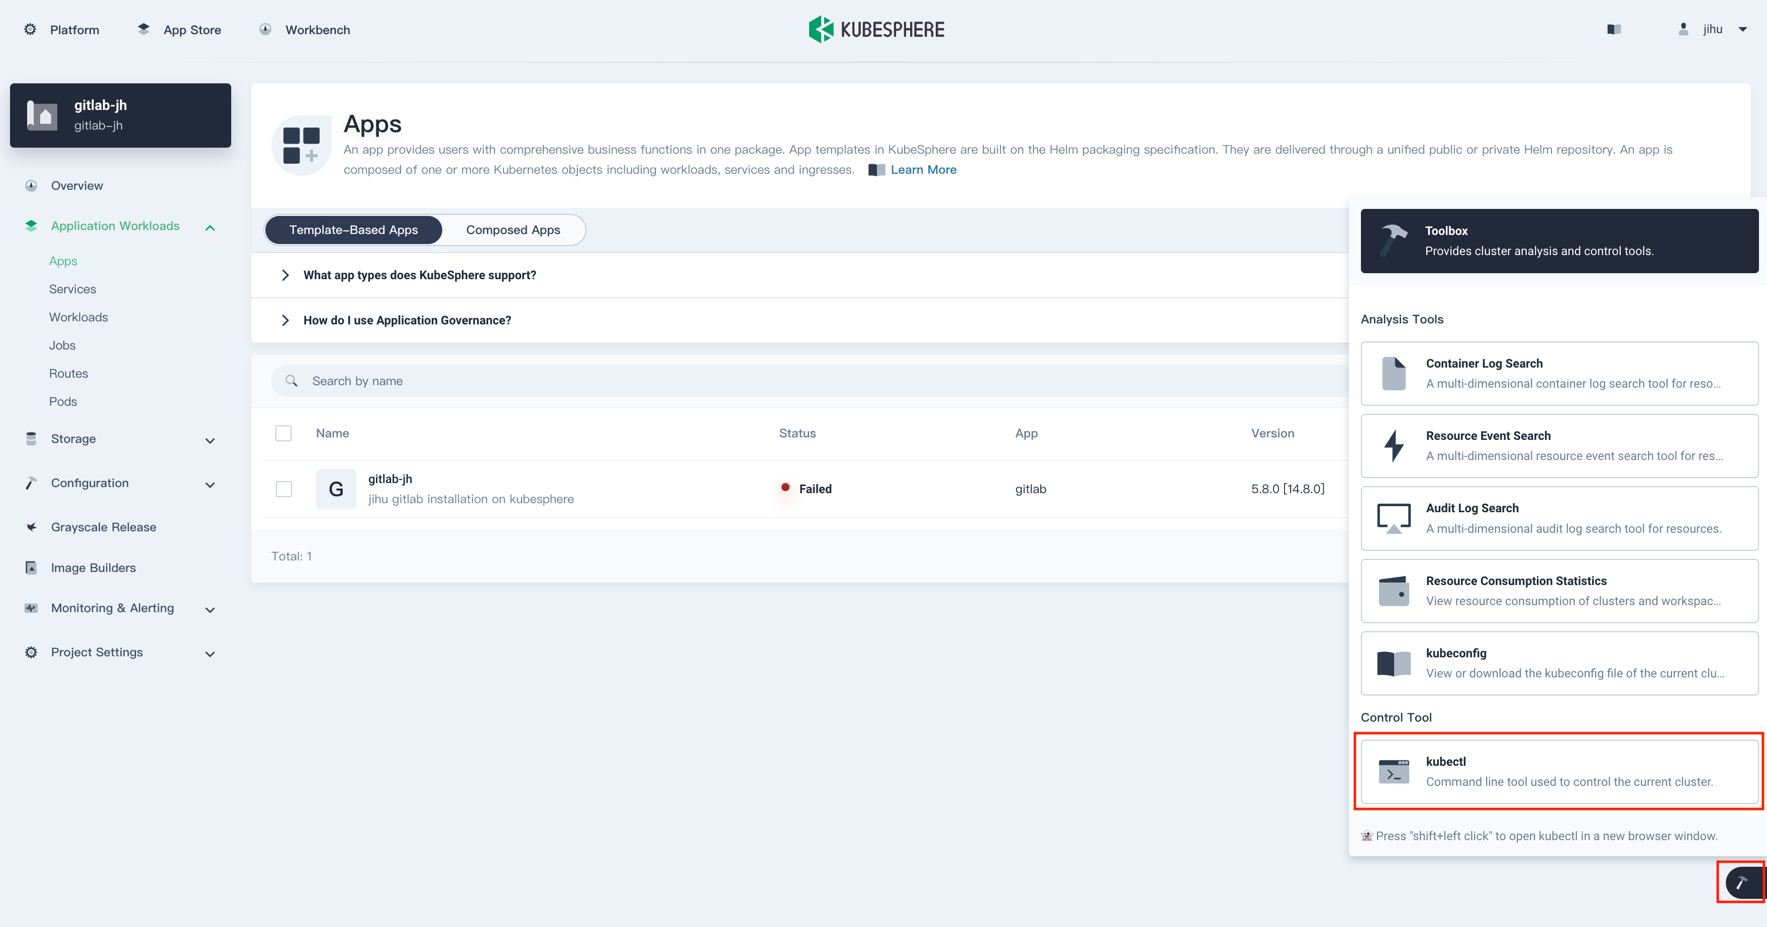Focus the Search by name field

click(x=810, y=381)
